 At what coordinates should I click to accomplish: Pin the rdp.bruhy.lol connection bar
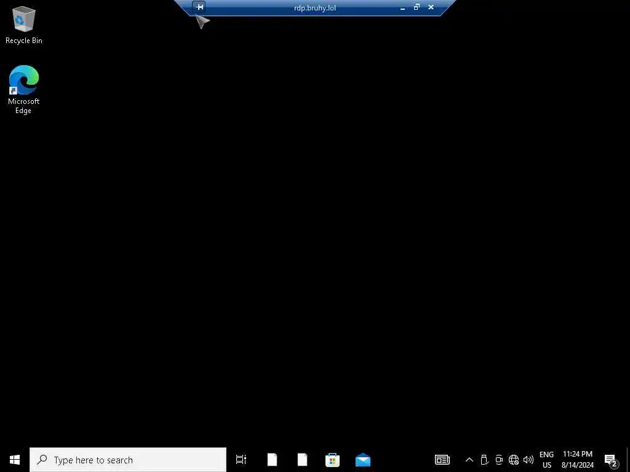click(x=199, y=7)
